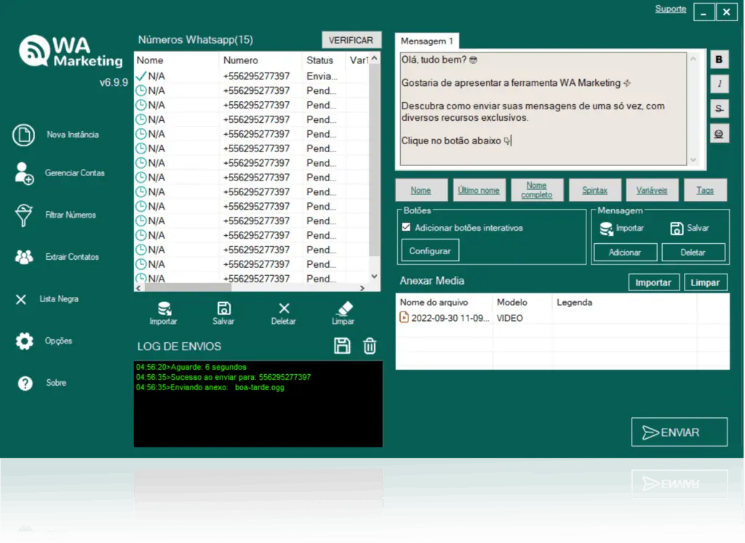Click the horizontal scrollbar of the numbers list

click(218, 287)
